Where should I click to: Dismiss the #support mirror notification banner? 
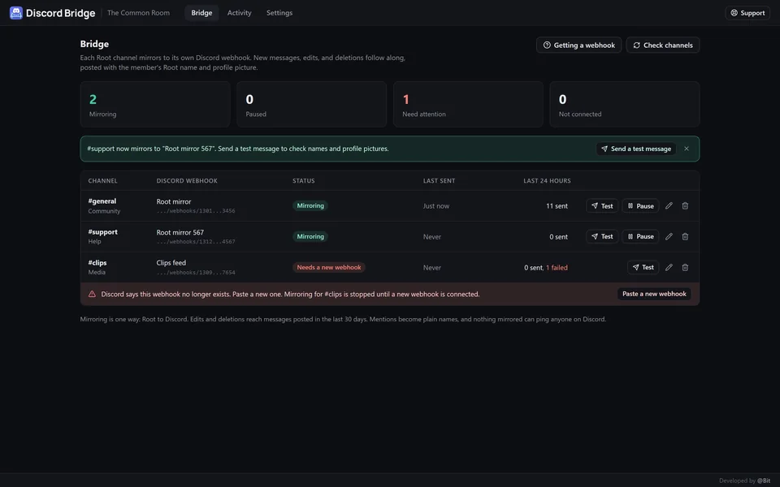tap(687, 149)
